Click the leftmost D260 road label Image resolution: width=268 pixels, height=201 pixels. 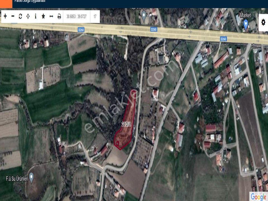pos(81,30)
